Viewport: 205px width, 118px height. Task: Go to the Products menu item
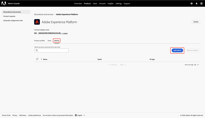click(x=87, y=4)
